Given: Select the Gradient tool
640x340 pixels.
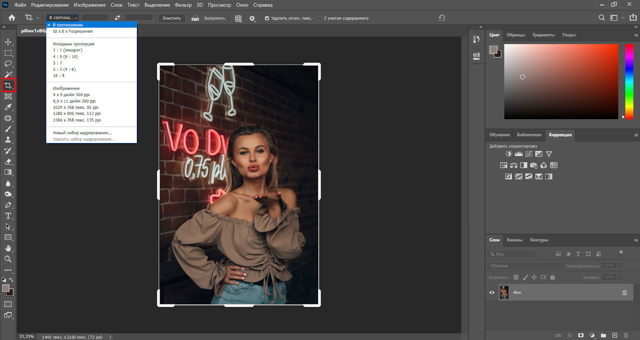Looking at the screenshot, I should pos(8,172).
